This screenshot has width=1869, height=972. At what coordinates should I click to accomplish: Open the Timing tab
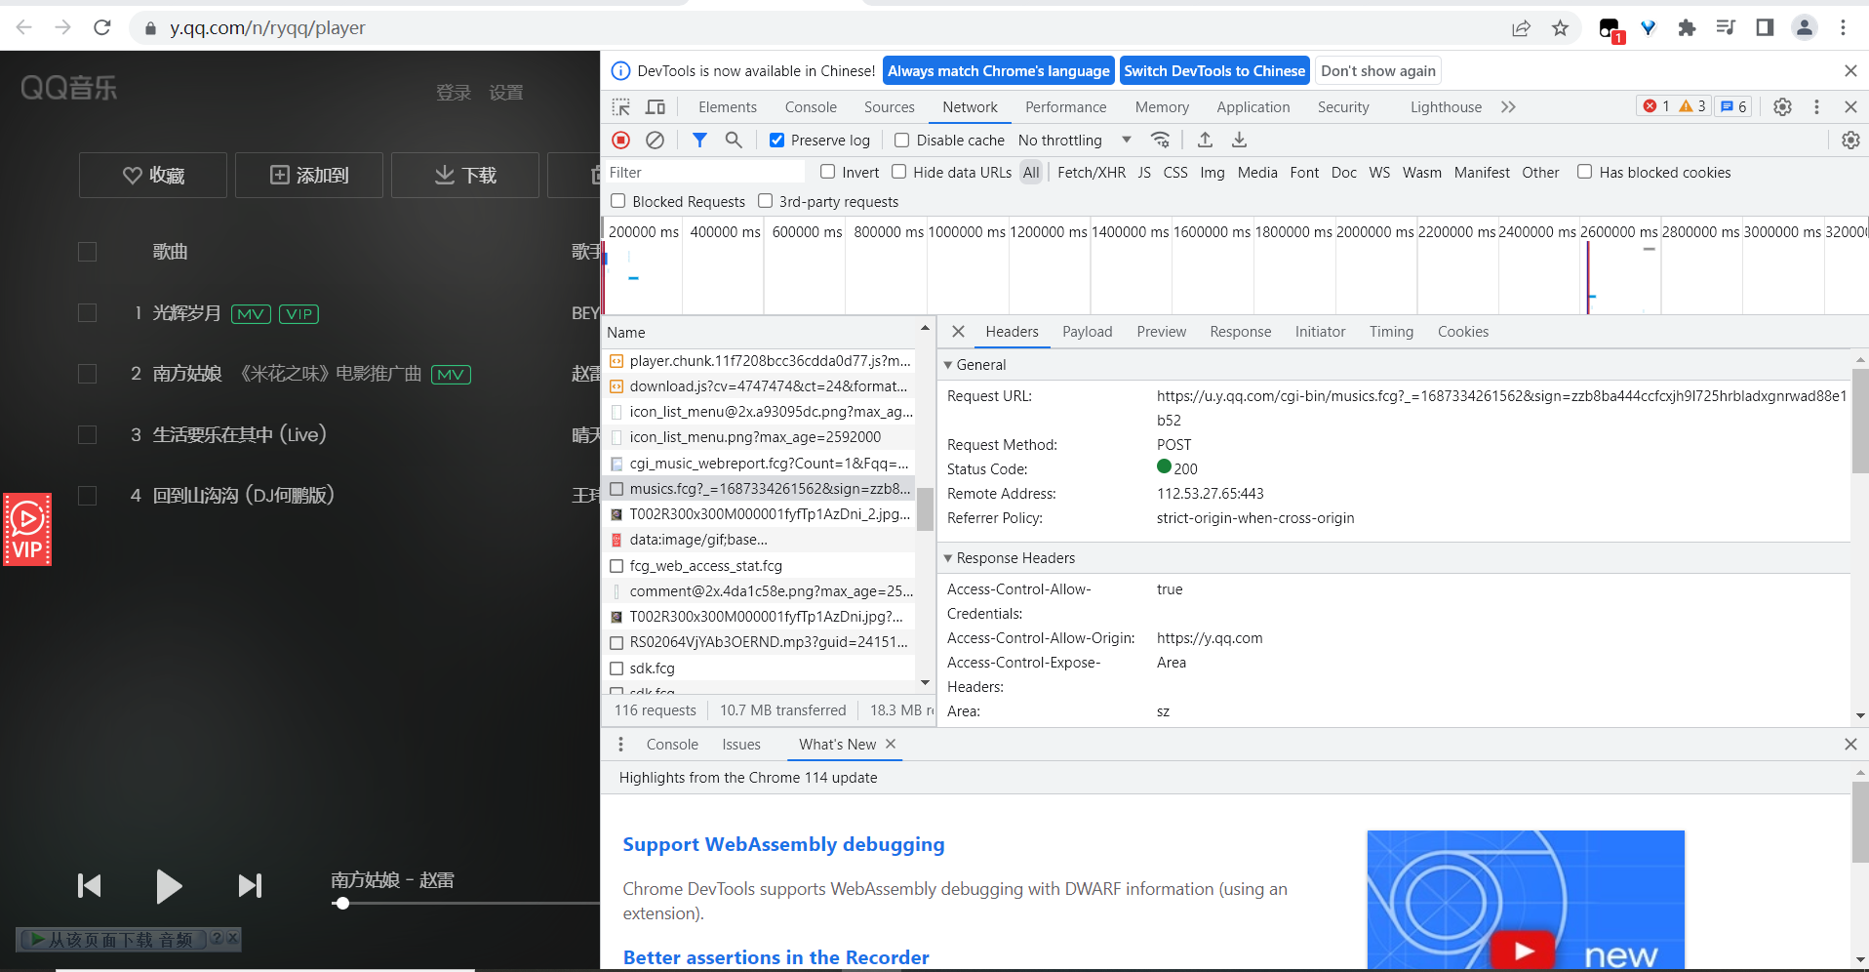pyautogui.click(x=1391, y=332)
